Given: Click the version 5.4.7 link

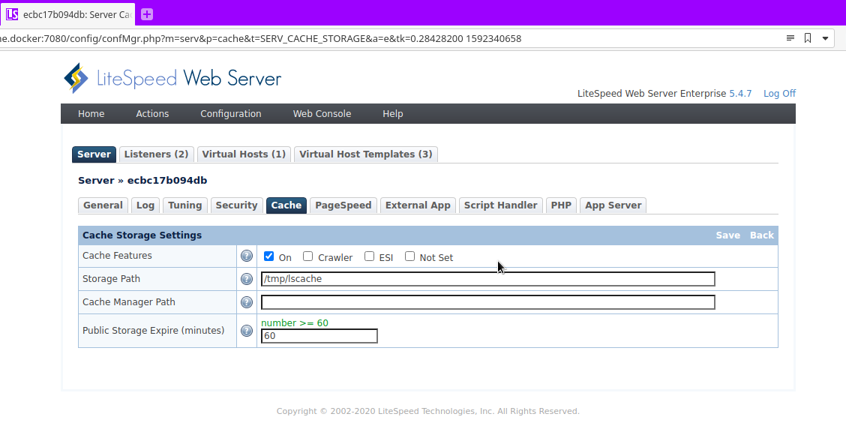Looking at the screenshot, I should [x=741, y=93].
